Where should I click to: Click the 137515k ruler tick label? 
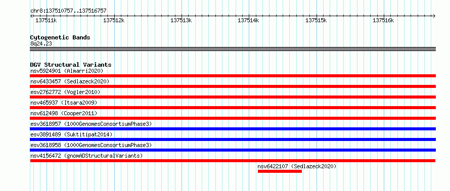316,21
